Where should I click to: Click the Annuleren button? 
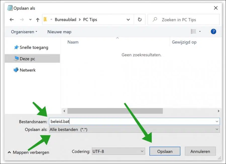click(200, 151)
